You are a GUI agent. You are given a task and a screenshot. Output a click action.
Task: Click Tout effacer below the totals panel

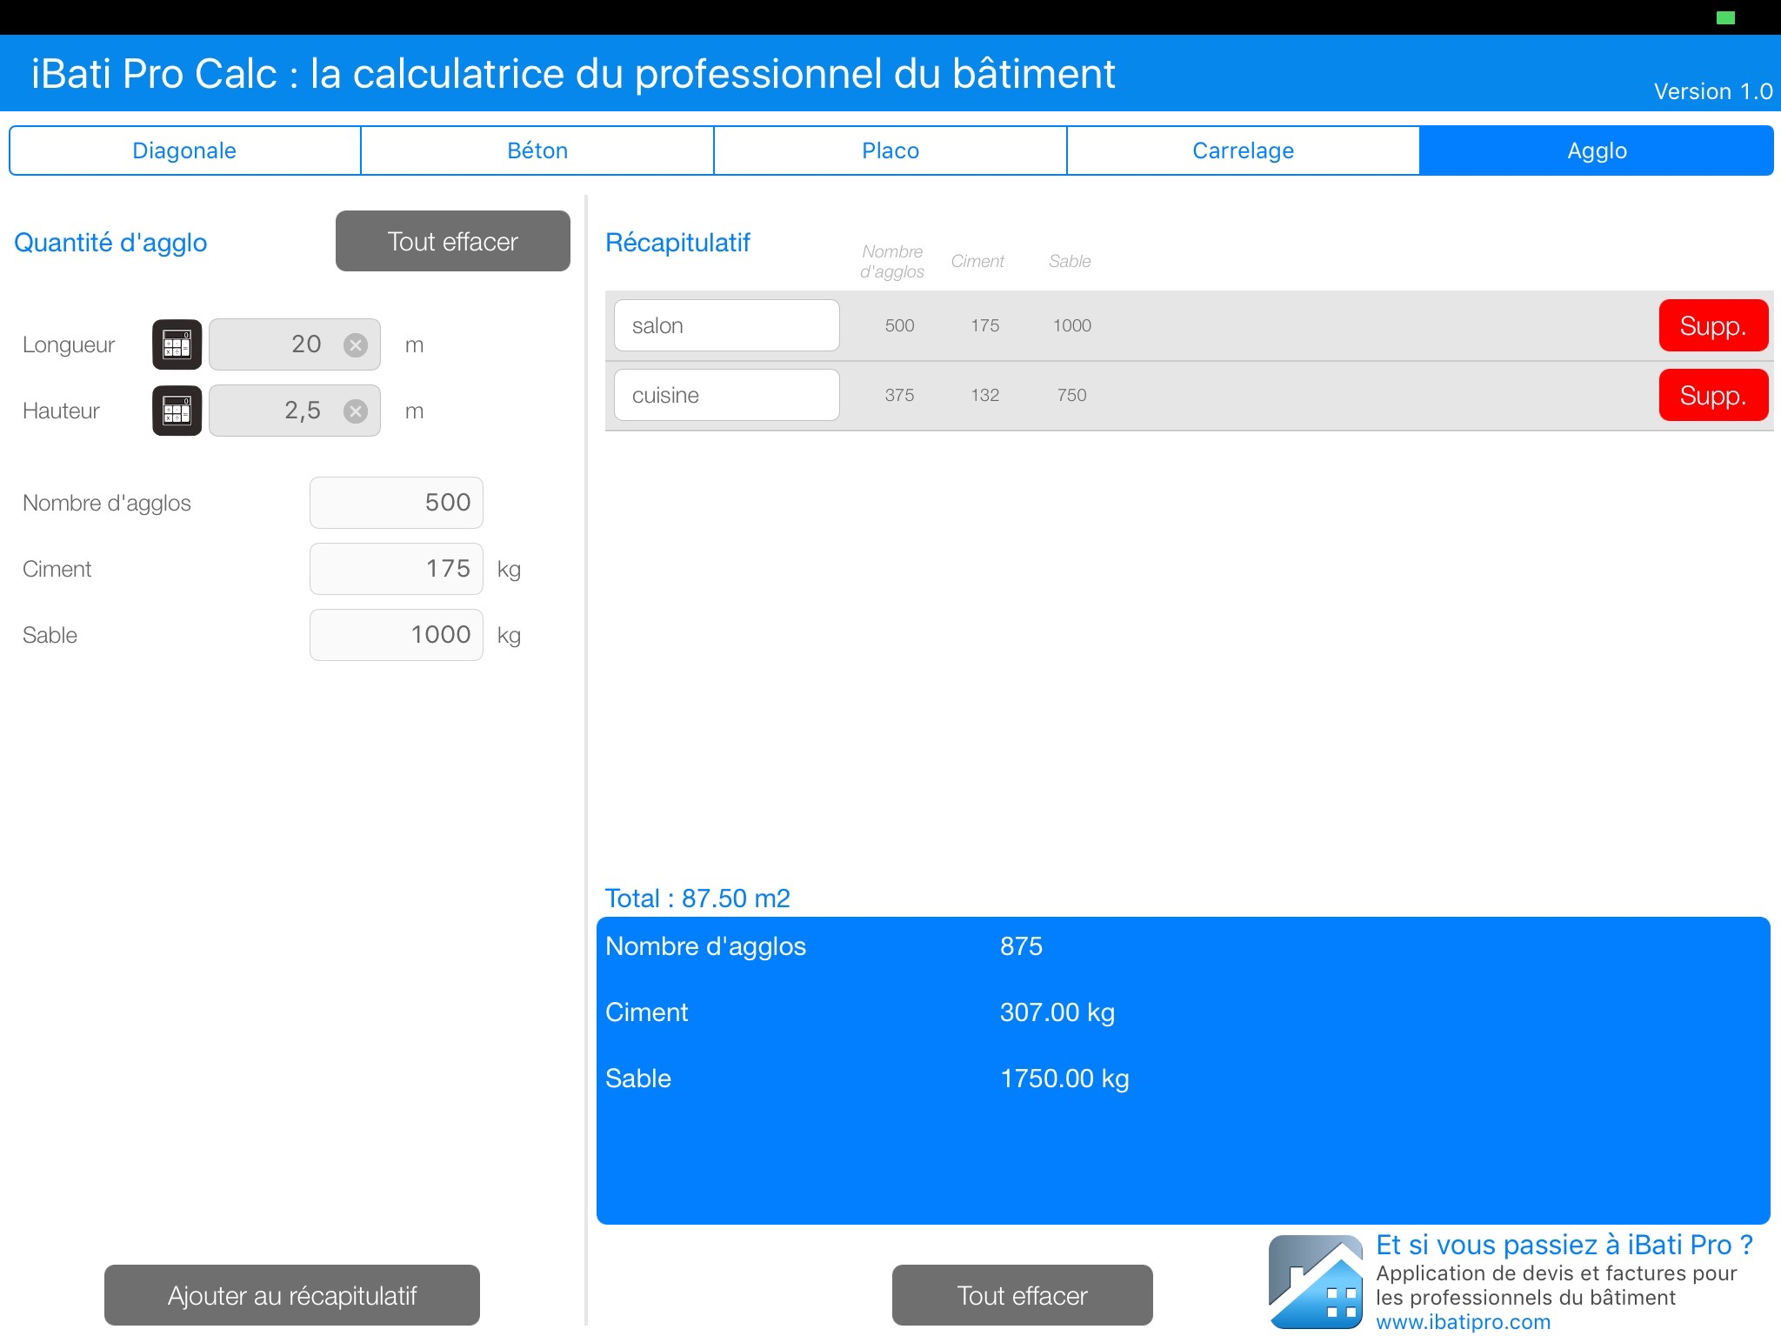[1023, 1295]
